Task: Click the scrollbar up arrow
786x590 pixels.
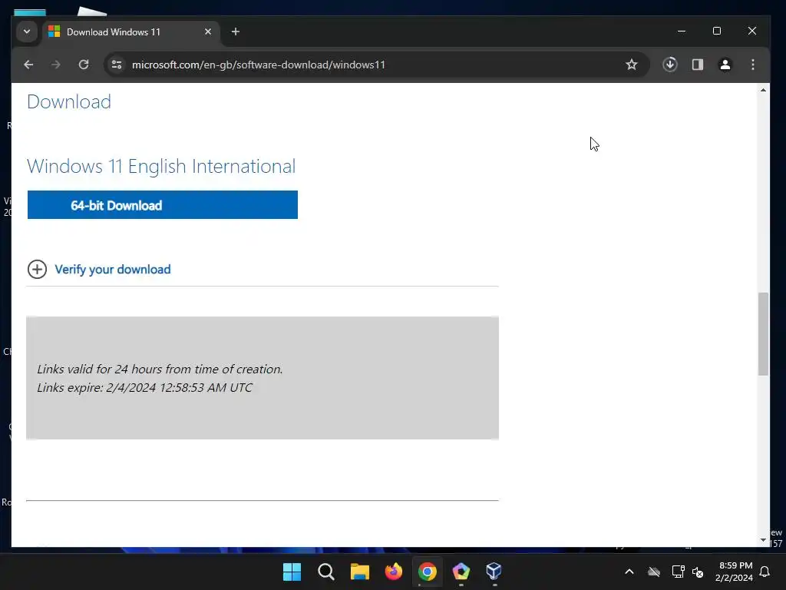Action: point(763,91)
